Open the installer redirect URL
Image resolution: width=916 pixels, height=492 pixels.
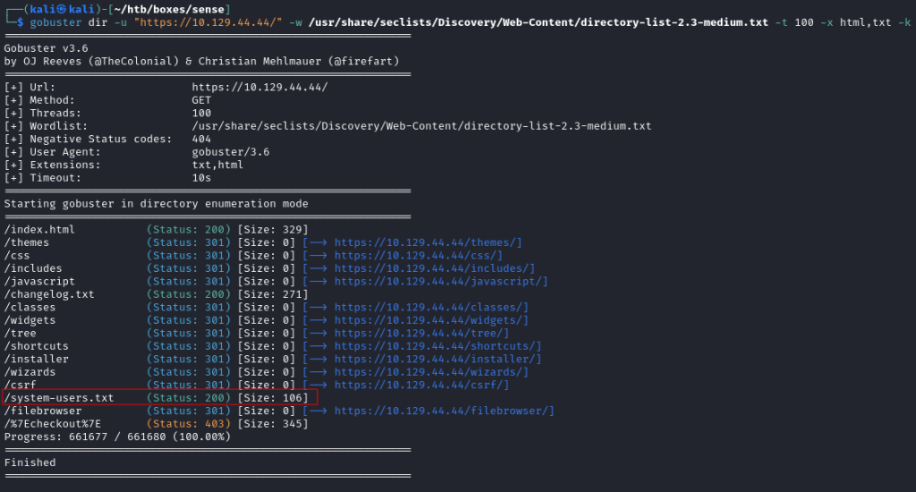435,359
